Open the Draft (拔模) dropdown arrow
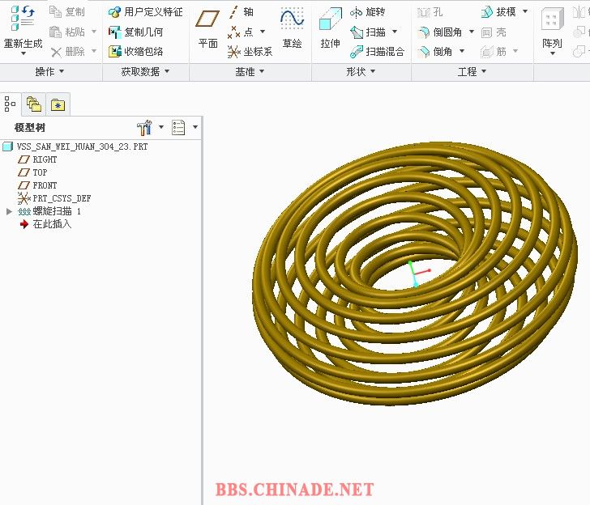590x505 pixels. click(525, 11)
